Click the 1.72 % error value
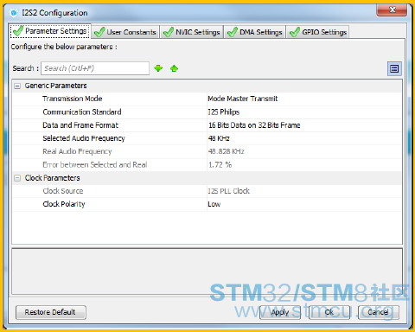 coord(220,165)
